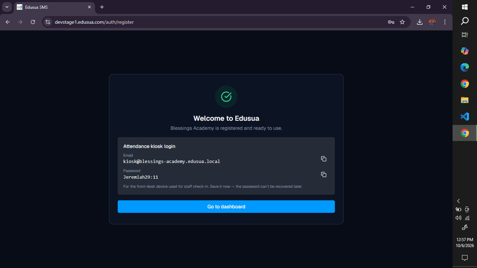Go forward to the next page

20,22
